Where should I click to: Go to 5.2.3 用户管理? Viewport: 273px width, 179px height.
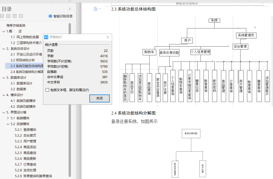25,141
